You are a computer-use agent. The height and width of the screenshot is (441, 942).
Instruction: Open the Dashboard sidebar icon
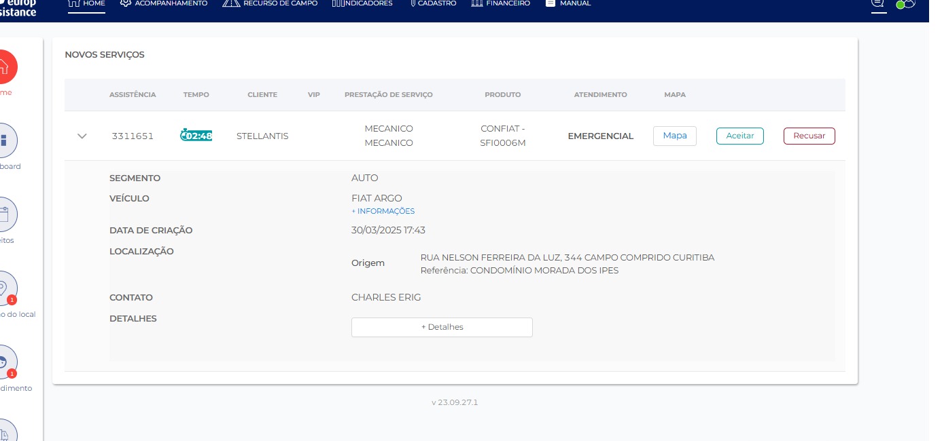(4, 140)
